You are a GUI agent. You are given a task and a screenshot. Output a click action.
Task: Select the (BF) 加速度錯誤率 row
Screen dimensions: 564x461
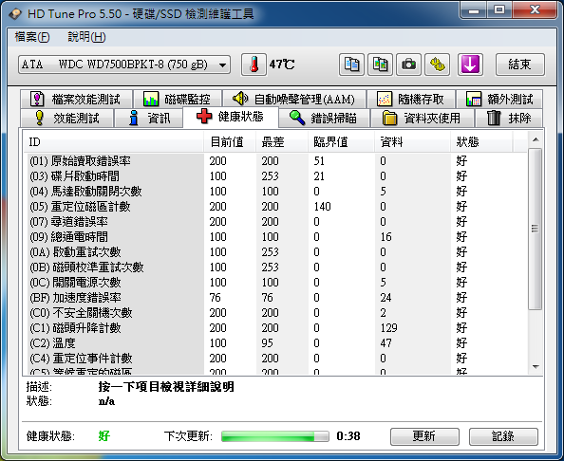tap(277, 298)
